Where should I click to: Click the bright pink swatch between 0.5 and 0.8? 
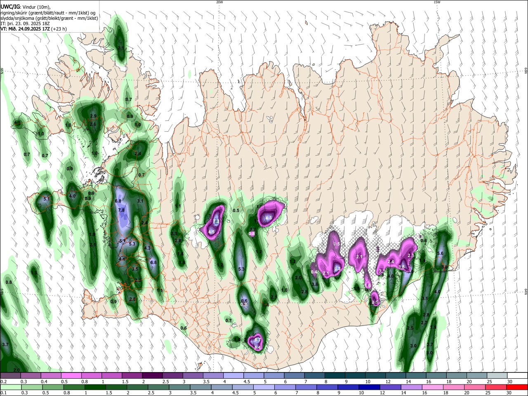click(x=71, y=376)
